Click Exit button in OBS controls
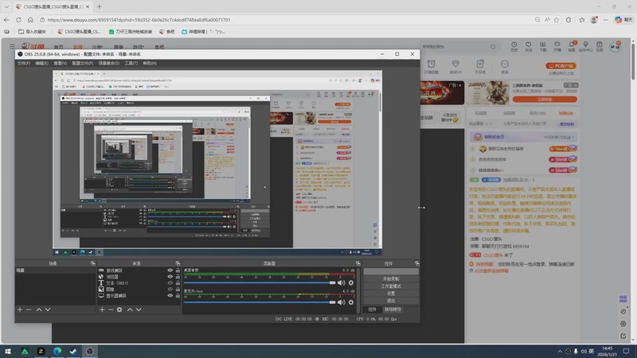Image resolution: width=637 pixels, height=358 pixels. [391, 301]
